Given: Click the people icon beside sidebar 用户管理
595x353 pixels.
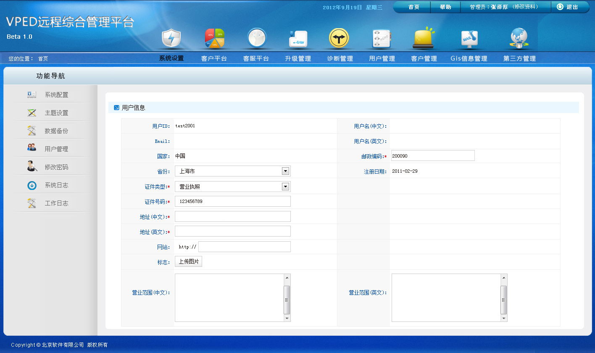Looking at the screenshot, I should 32,148.
